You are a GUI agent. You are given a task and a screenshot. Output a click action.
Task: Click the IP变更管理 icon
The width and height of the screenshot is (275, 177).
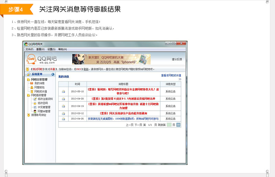34,107
